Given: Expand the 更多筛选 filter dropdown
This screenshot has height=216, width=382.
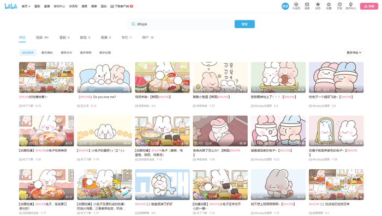Looking at the screenshot, I should tap(354, 52).
